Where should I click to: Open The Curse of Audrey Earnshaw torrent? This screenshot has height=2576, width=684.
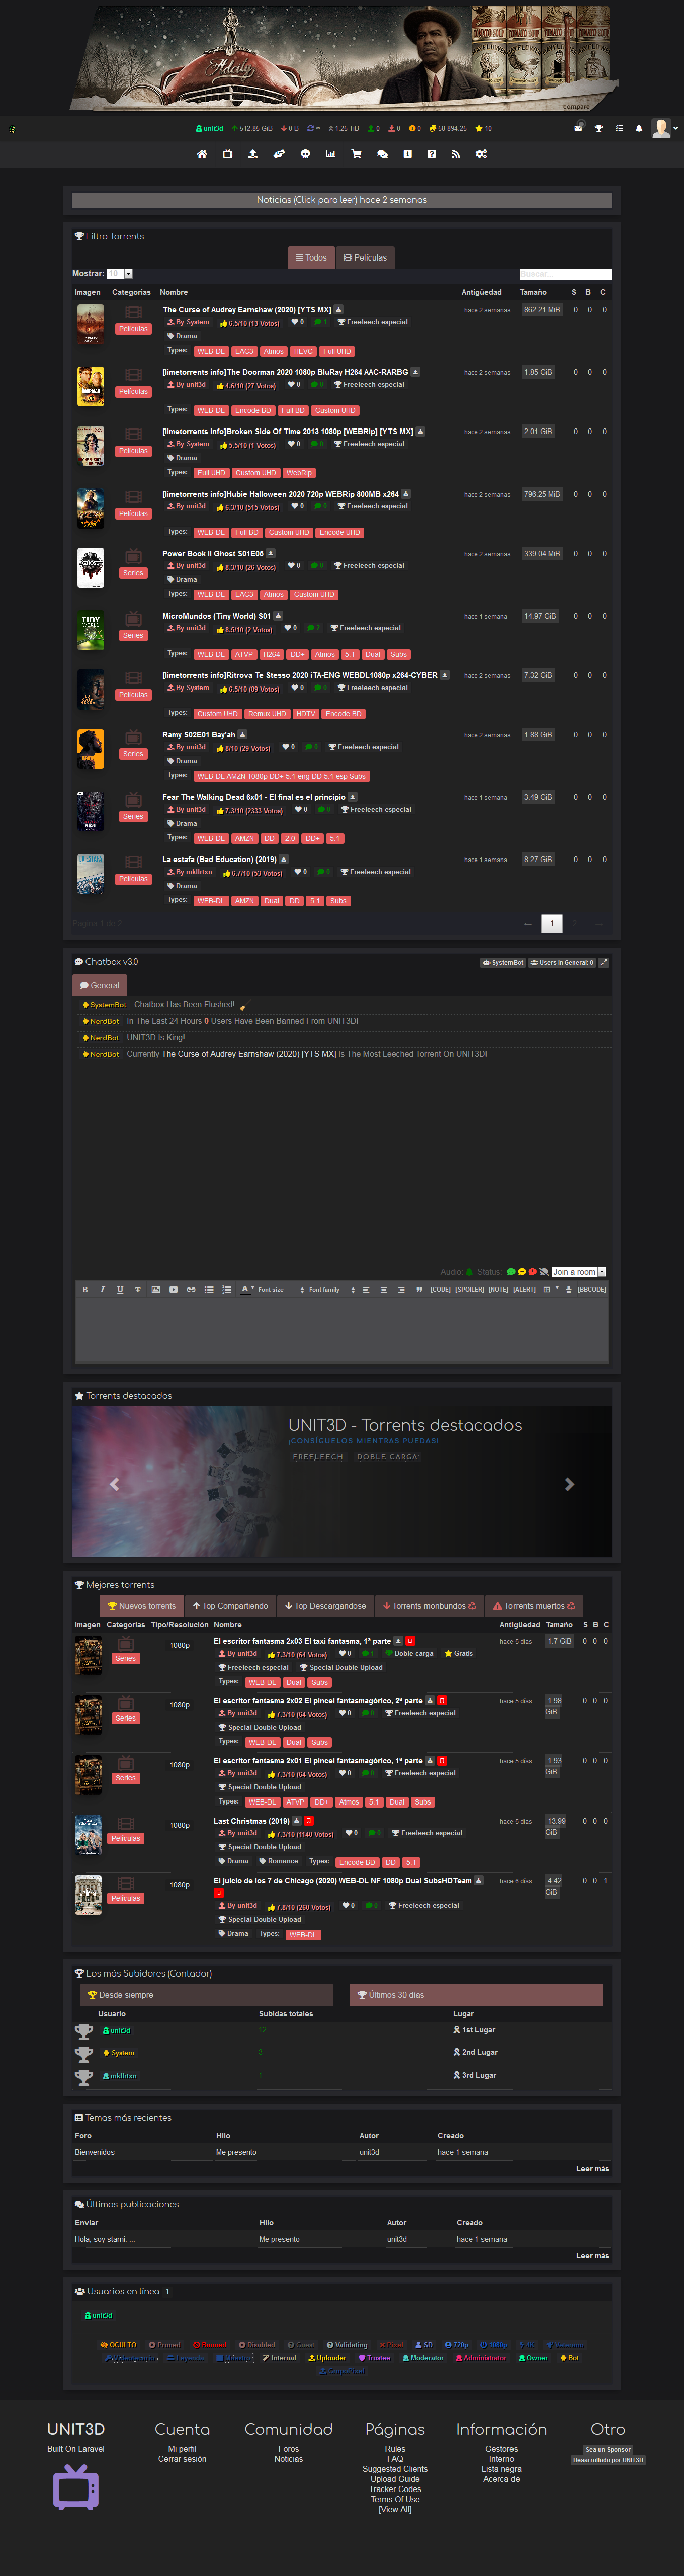pos(247,310)
